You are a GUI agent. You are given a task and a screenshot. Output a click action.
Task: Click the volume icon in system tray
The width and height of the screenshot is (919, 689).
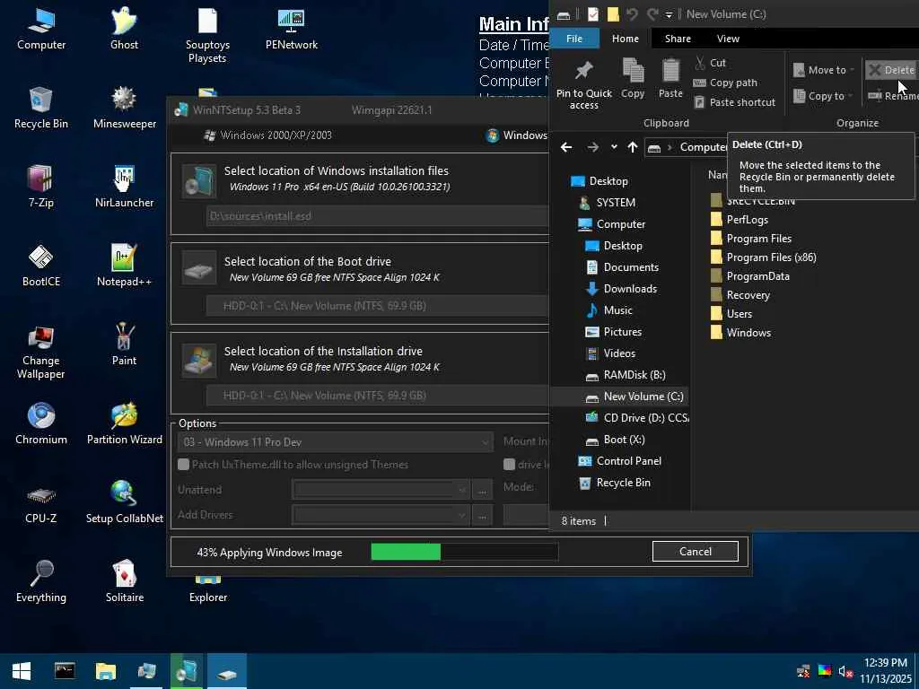click(845, 671)
